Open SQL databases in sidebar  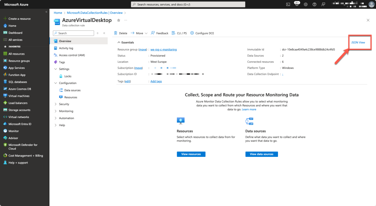18,82
